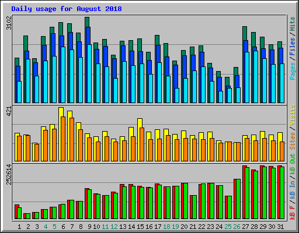Click day 24 on the x-axis

(219, 227)
